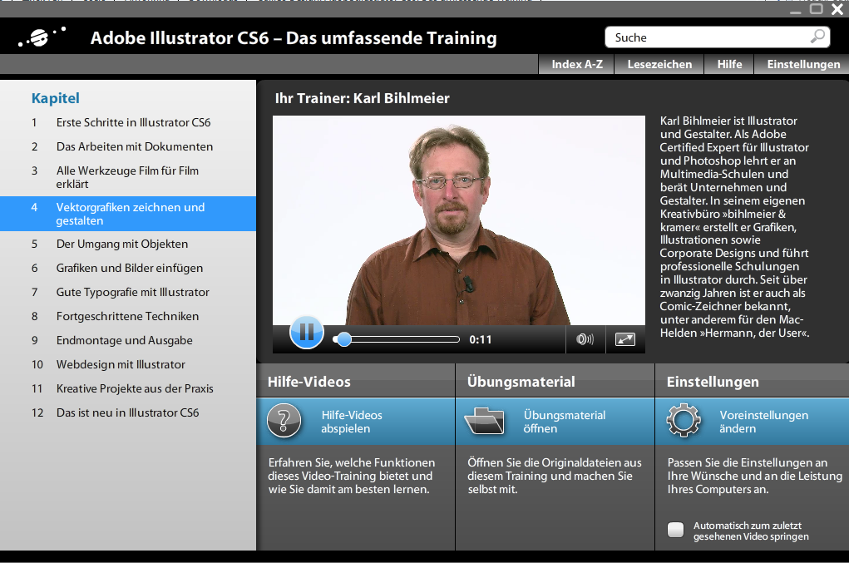Click Voreinstellungen ändern

tap(752, 422)
